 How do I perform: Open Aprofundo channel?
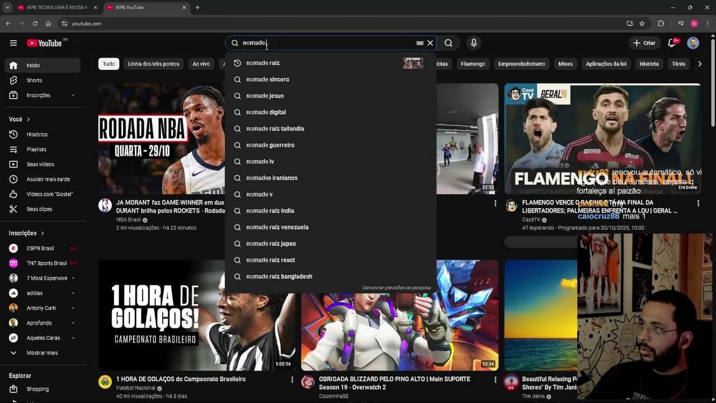pos(43,323)
